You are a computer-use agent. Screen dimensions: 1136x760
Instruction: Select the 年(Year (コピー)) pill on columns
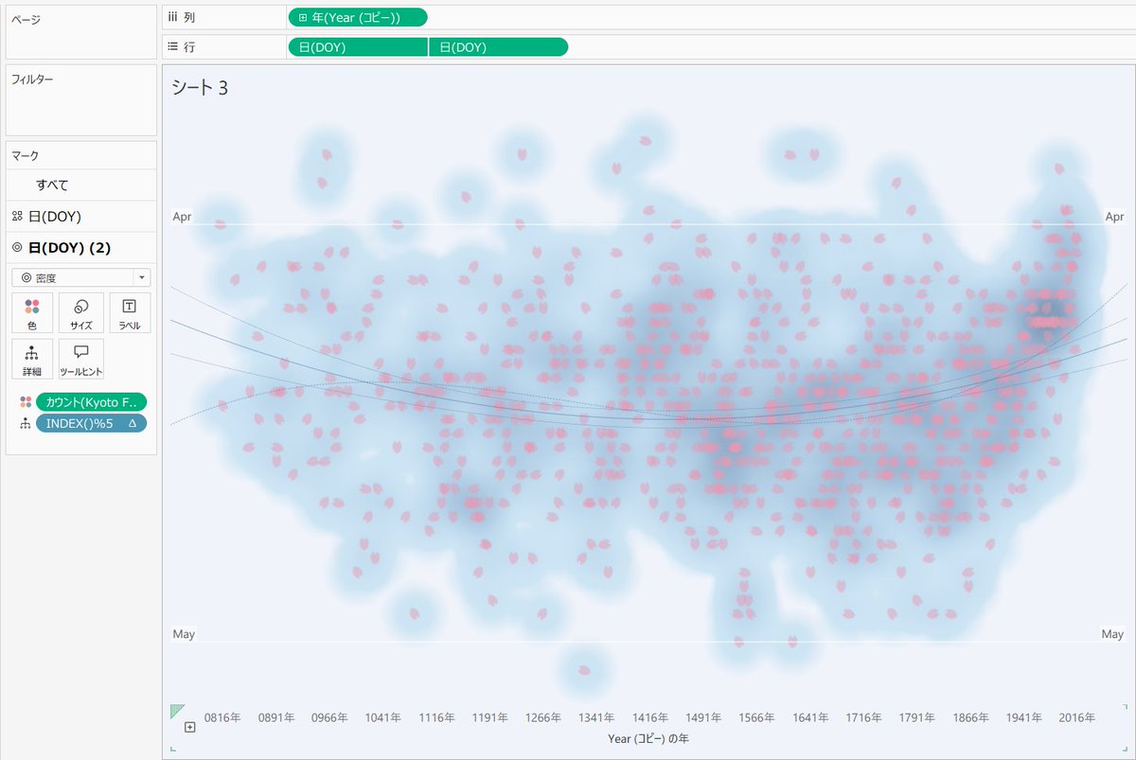click(x=358, y=17)
